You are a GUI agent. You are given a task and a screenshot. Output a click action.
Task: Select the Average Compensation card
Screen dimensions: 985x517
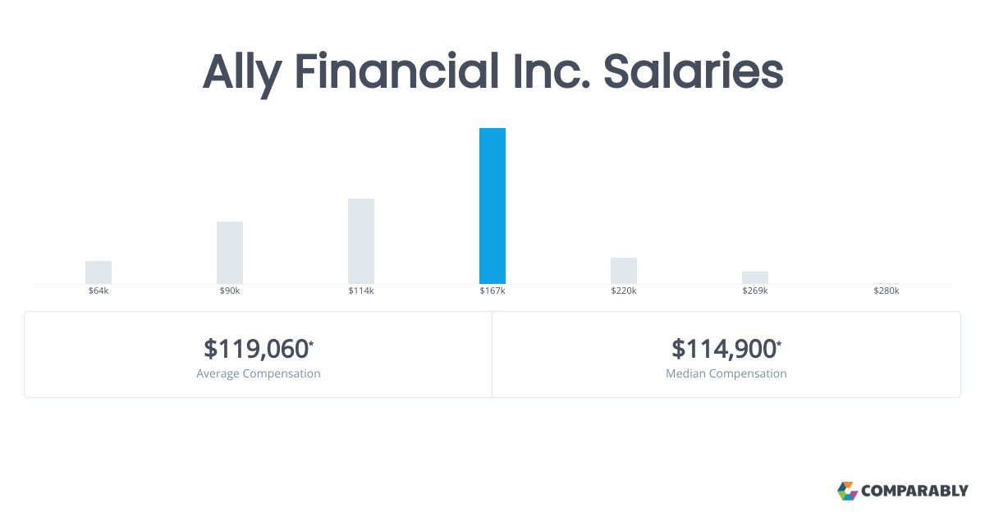tap(258, 355)
